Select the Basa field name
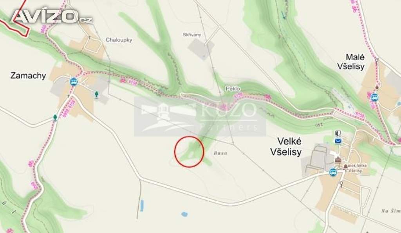 (220, 153)
